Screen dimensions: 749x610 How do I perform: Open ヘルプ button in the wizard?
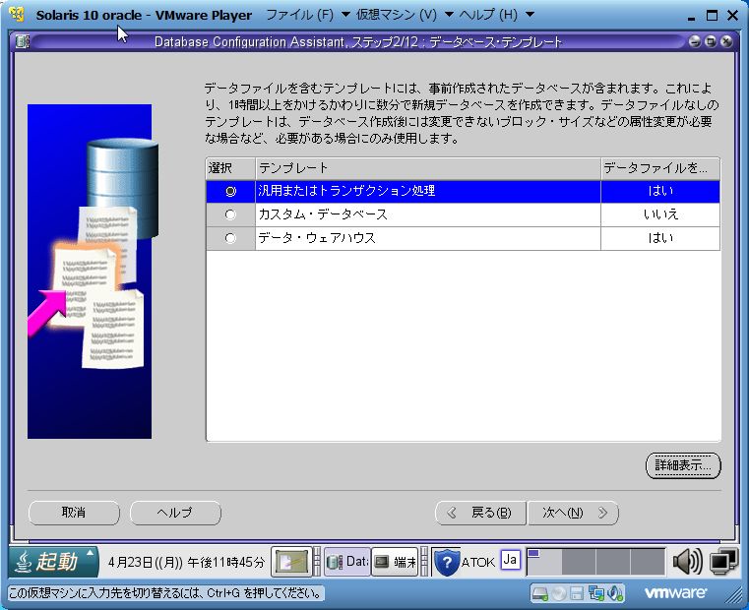pyautogui.click(x=175, y=513)
